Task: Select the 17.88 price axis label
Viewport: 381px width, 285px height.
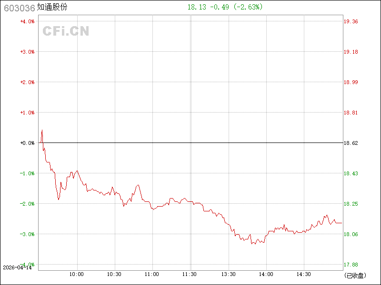Action: [x=351, y=265]
